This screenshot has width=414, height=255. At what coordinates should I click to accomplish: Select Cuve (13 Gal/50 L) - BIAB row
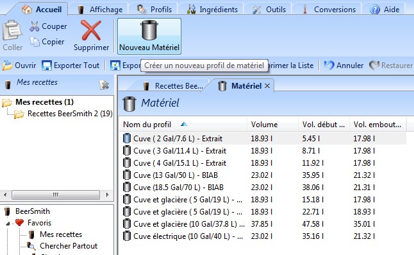pyautogui.click(x=263, y=175)
